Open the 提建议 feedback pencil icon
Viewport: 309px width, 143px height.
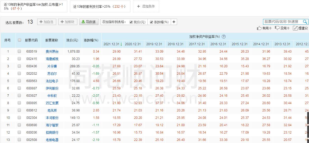point(295,28)
